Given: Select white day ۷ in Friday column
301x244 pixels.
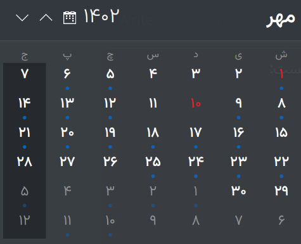Looking at the screenshot, I should coord(25,74).
